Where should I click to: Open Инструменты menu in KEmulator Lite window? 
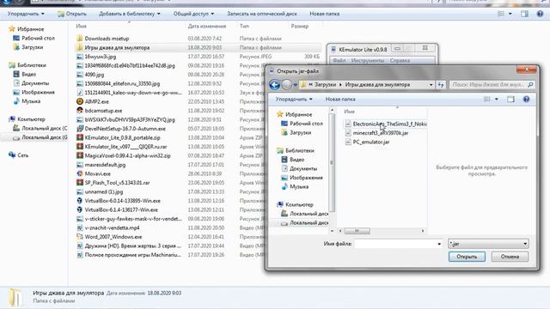368,61
